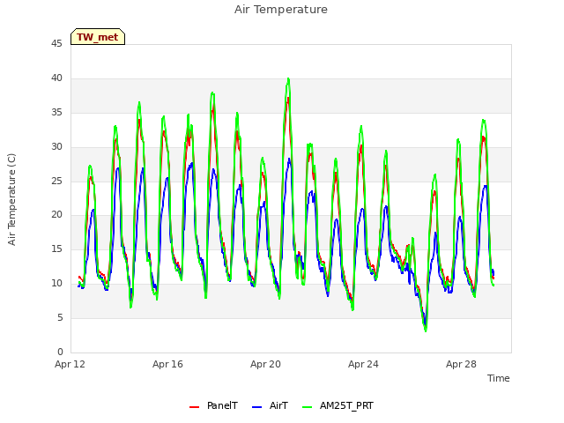Image resolution: width=564 pixels, height=423 pixels.
Task: Click the 30 y-axis tick label
Action: coord(56,146)
